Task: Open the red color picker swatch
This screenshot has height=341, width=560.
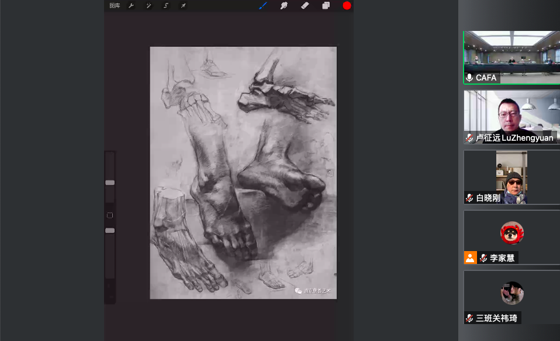Action: click(x=347, y=6)
